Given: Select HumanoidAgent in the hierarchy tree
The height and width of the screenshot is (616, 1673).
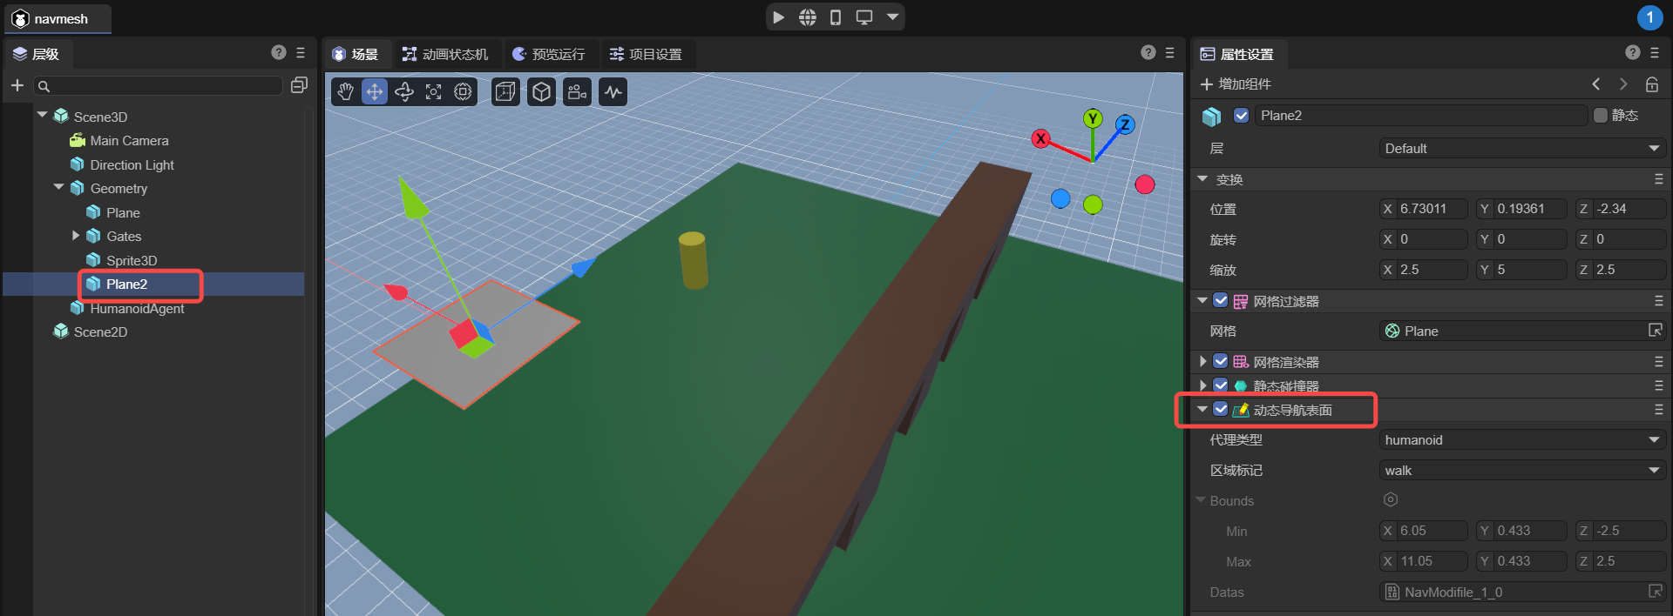Looking at the screenshot, I should [137, 309].
